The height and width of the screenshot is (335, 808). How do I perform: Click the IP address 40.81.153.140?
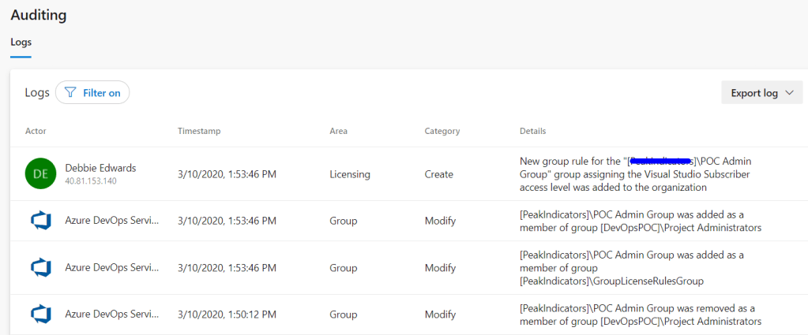pyautogui.click(x=91, y=181)
